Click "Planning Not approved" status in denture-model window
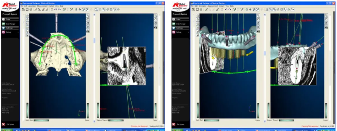The height and width of the screenshot is (131, 337). coord(310,127)
